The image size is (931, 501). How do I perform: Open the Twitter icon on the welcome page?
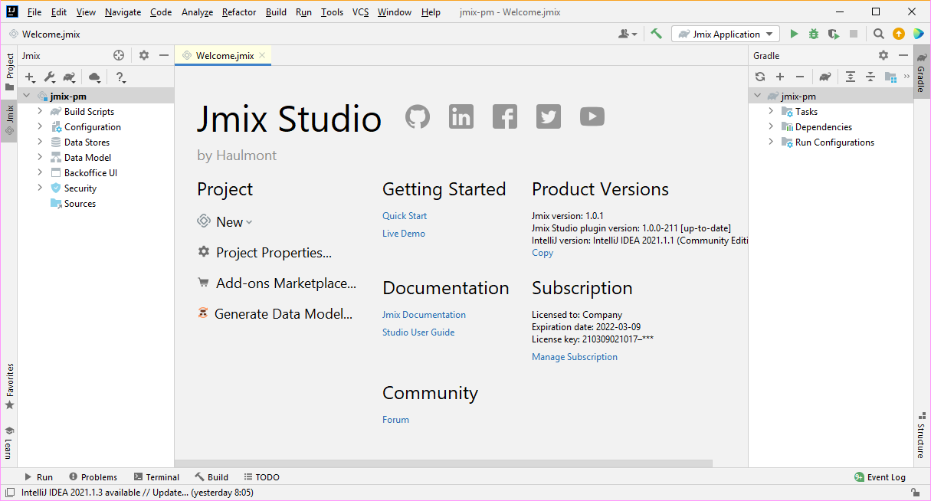pyautogui.click(x=549, y=116)
